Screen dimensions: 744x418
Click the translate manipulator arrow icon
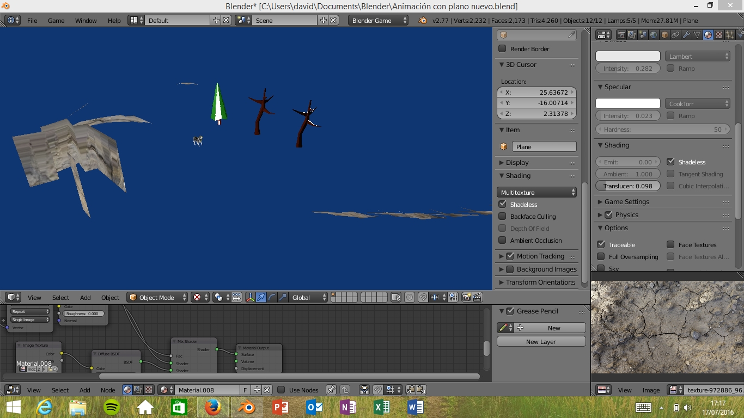261,297
